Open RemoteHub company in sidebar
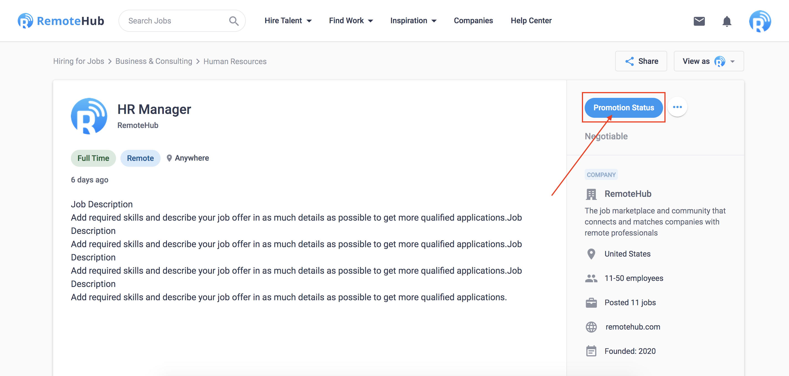The image size is (789, 376). point(628,194)
